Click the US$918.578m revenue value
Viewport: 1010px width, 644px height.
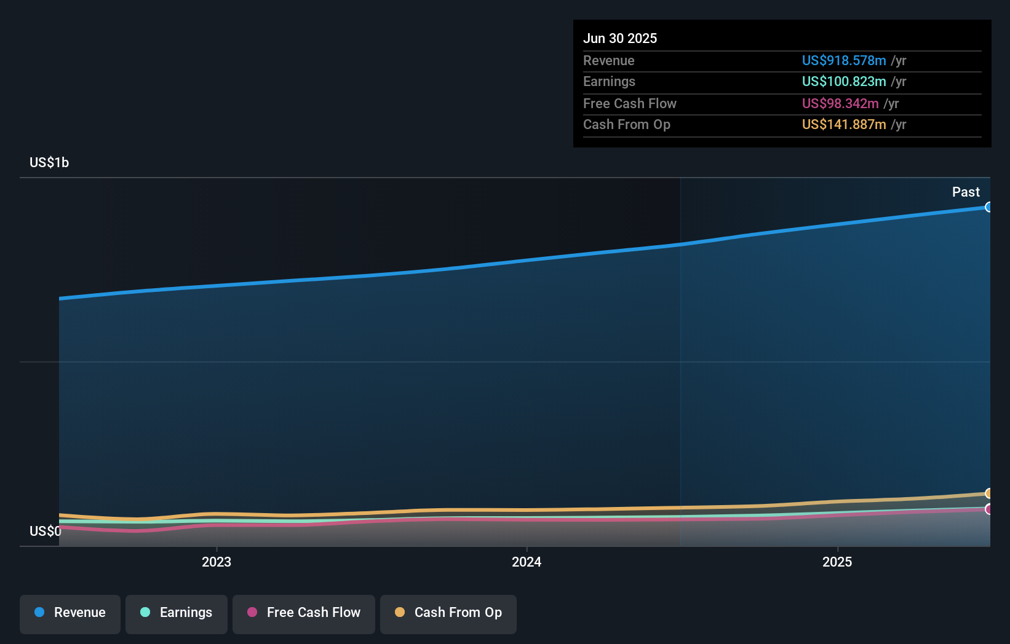point(844,60)
